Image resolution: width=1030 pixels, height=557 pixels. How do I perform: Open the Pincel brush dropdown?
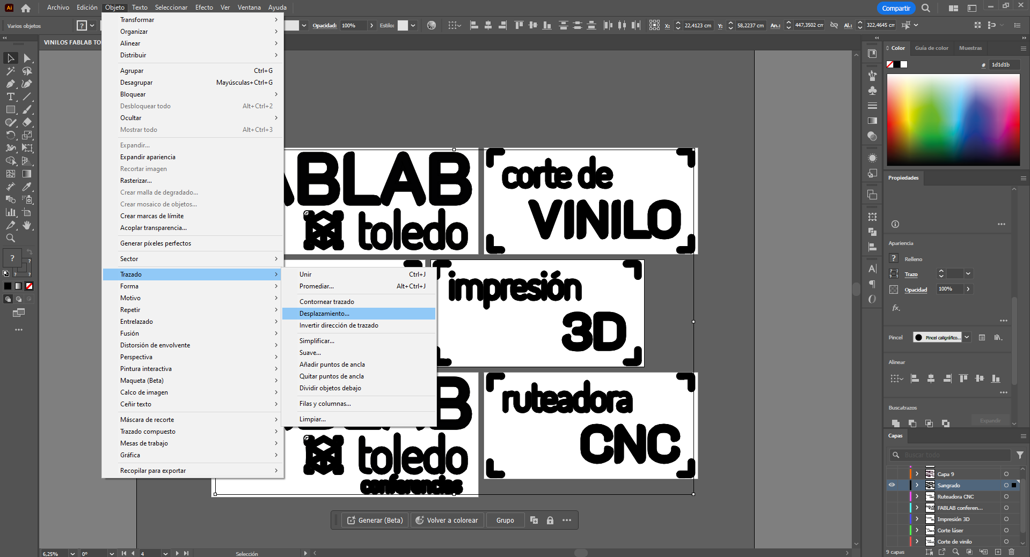pos(967,337)
